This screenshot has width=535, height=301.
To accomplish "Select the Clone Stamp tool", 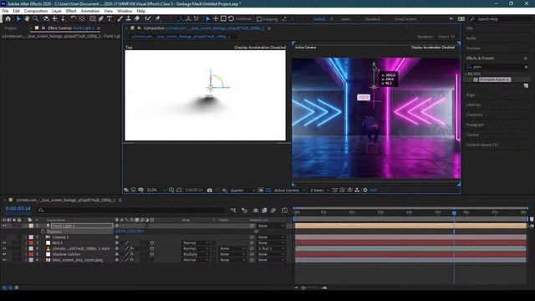I will tap(128, 18).
